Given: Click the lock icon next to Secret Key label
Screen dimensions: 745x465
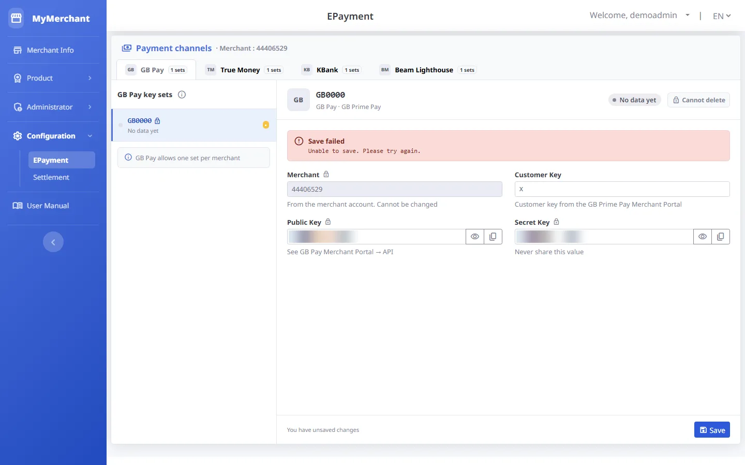Looking at the screenshot, I should 557,222.
